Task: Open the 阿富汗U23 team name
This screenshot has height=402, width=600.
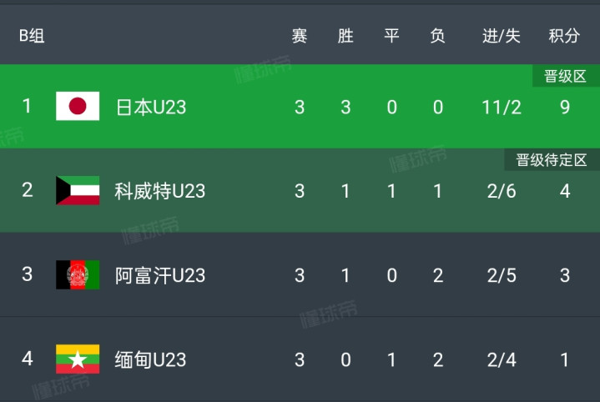Action: [160, 275]
